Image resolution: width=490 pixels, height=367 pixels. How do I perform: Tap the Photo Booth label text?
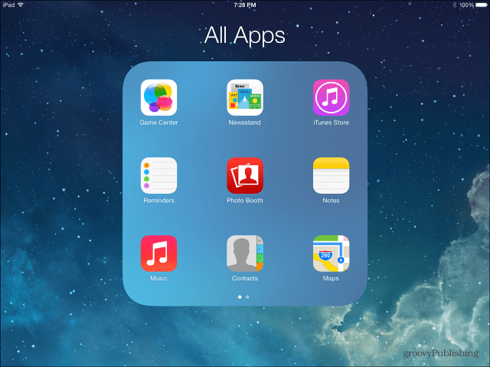pyautogui.click(x=245, y=201)
